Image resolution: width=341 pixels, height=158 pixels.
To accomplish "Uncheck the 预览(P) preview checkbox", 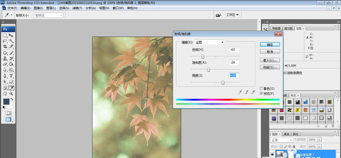I will (262, 94).
